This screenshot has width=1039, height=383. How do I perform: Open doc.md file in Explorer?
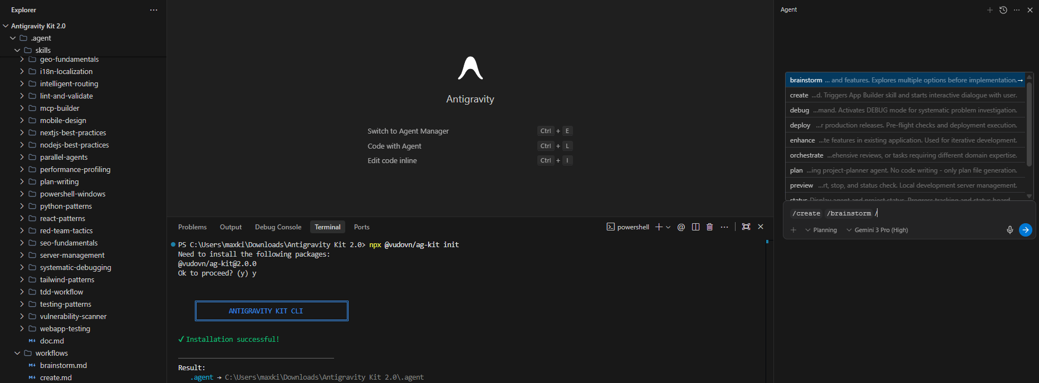click(52, 341)
